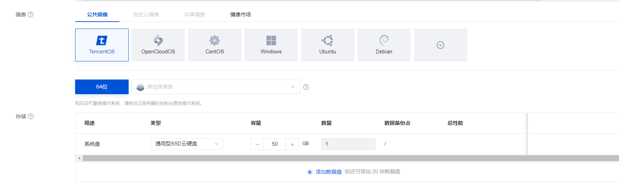Click the reinstall OS hint text
The height and width of the screenshot is (188, 619).
coord(139,104)
